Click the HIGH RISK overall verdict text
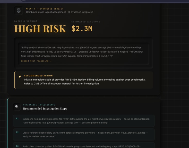Viewport: 189px width, 148px height. (x=40, y=29)
